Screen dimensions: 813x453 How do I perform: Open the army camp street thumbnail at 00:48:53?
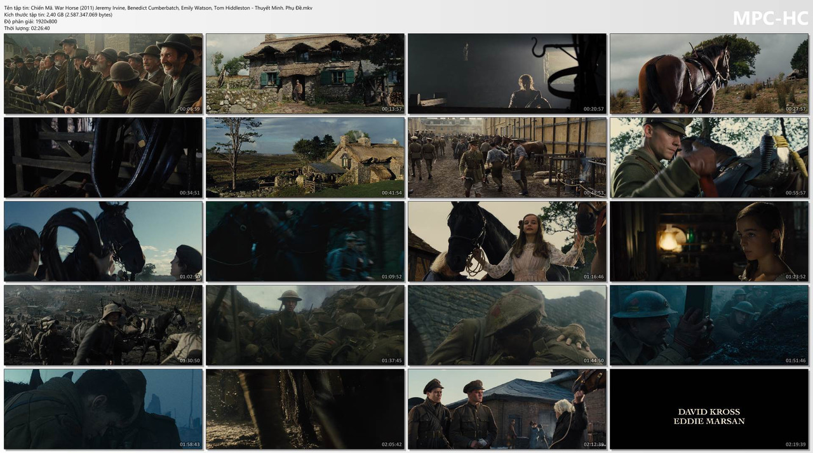(507, 158)
